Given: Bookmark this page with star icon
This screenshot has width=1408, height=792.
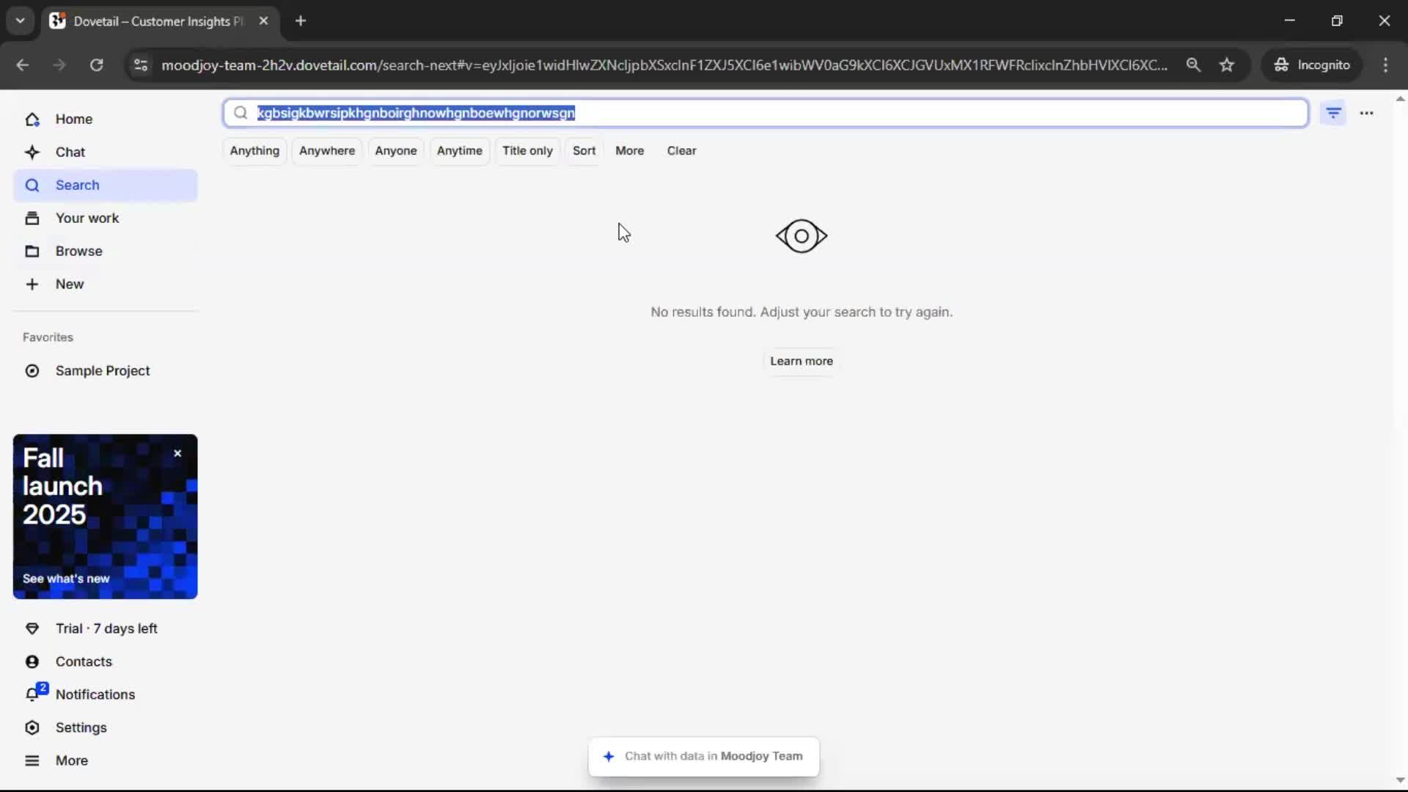Looking at the screenshot, I should pyautogui.click(x=1227, y=65).
